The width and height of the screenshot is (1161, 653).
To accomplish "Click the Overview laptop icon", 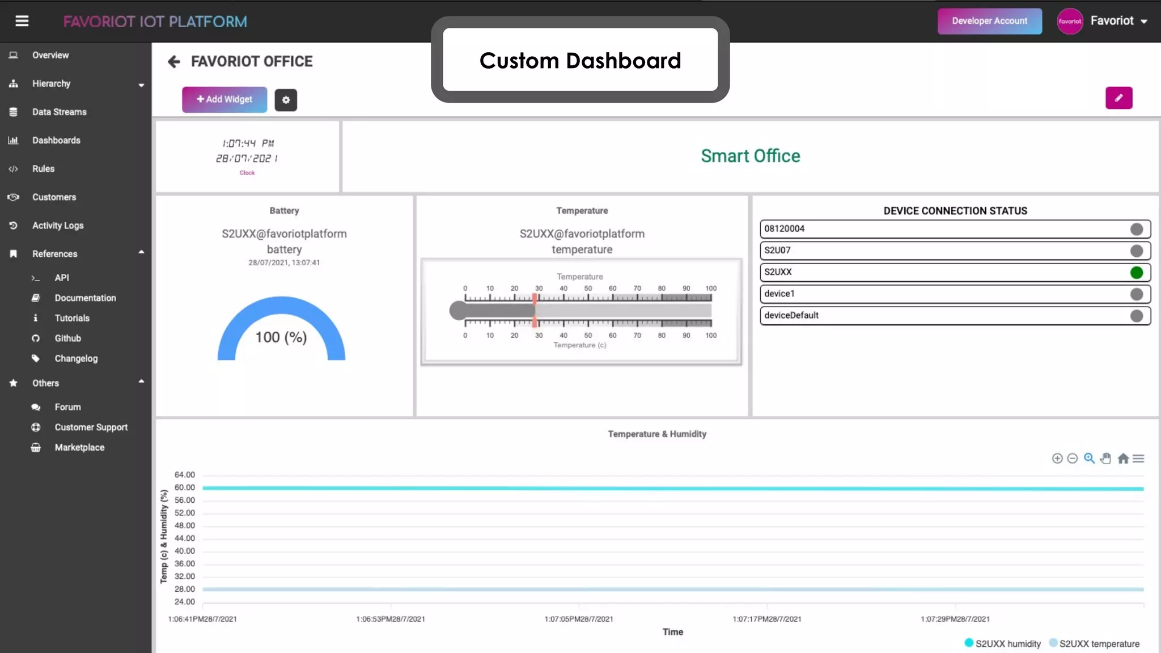I will point(13,55).
